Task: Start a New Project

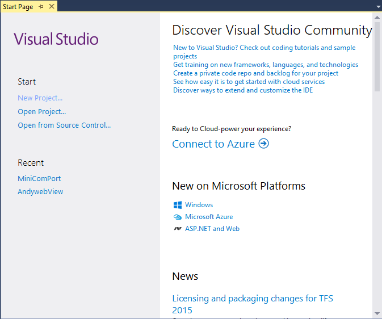Action: point(40,98)
